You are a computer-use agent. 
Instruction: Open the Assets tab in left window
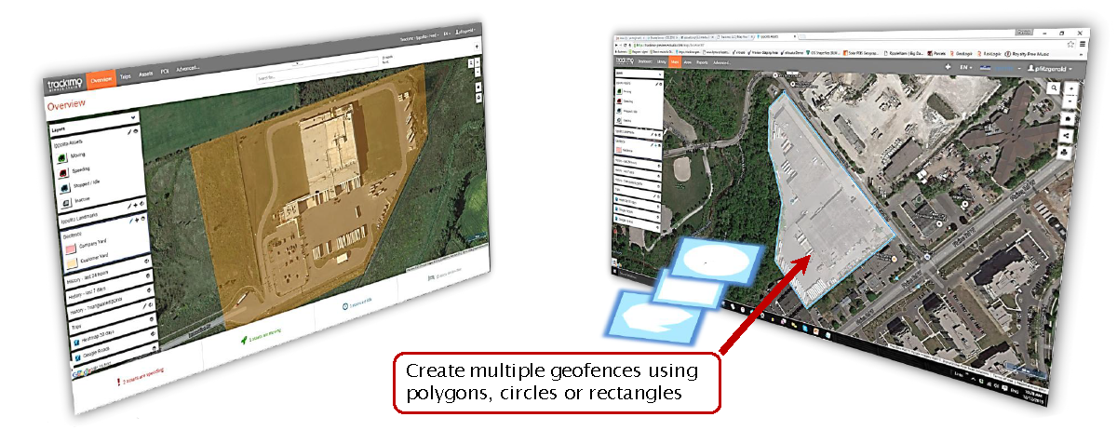pyautogui.click(x=146, y=74)
